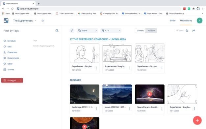Select the Schedule tag category

tap(10, 41)
